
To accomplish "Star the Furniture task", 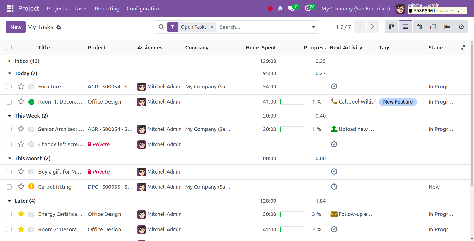I will [21, 86].
